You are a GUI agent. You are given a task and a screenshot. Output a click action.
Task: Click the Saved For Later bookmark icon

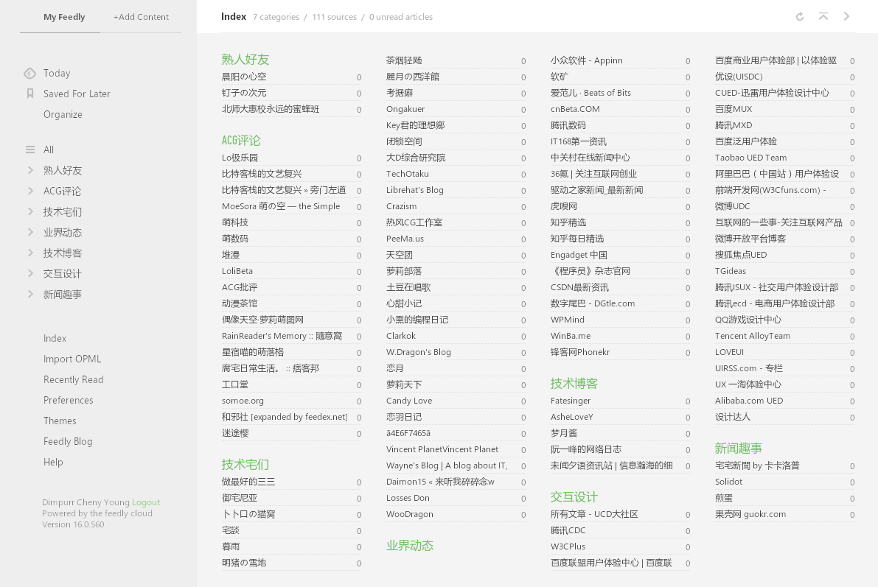pyautogui.click(x=30, y=94)
